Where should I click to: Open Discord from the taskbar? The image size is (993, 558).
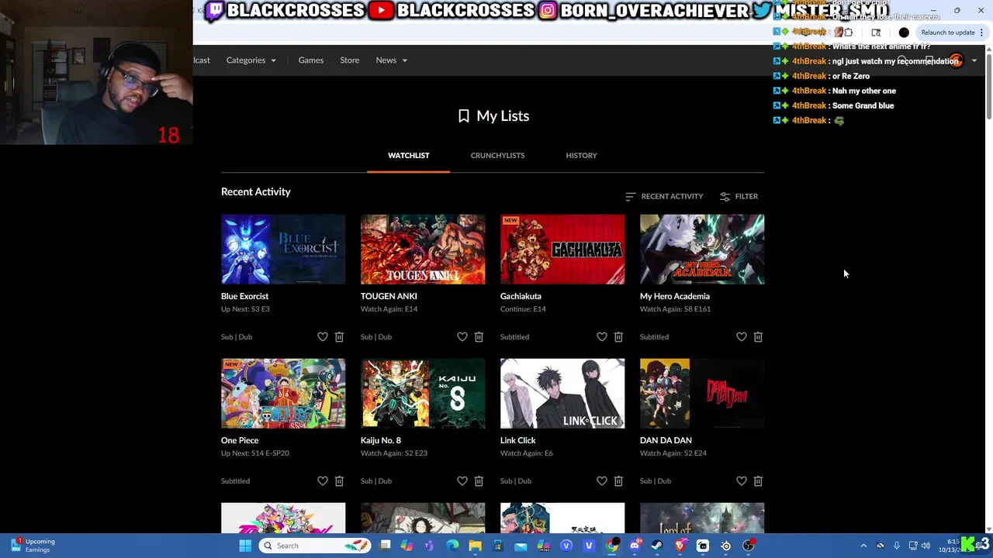[x=635, y=546]
